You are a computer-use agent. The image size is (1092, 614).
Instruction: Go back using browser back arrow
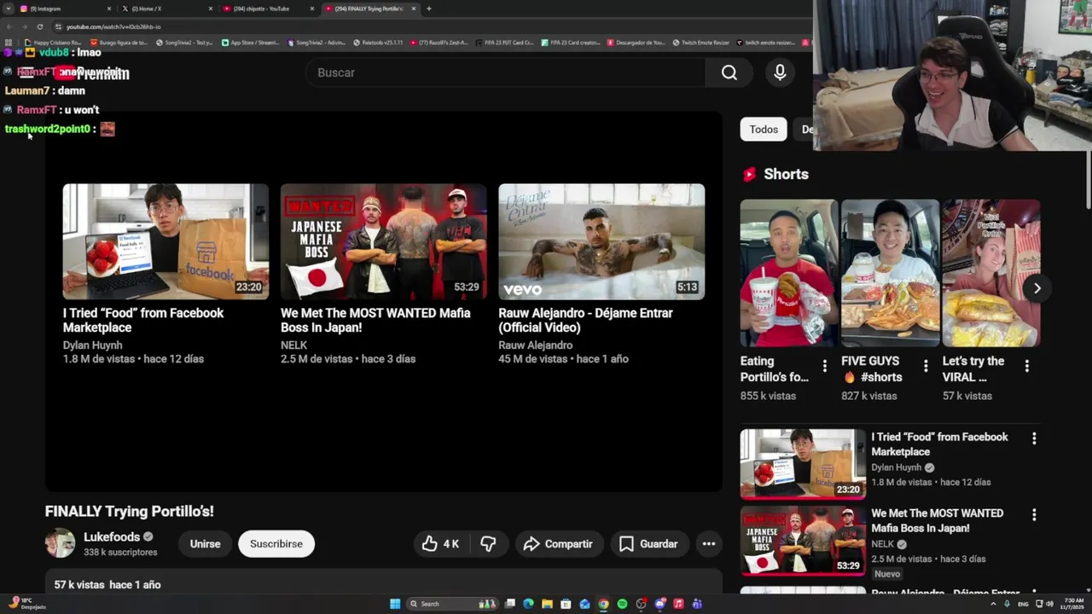point(9,26)
